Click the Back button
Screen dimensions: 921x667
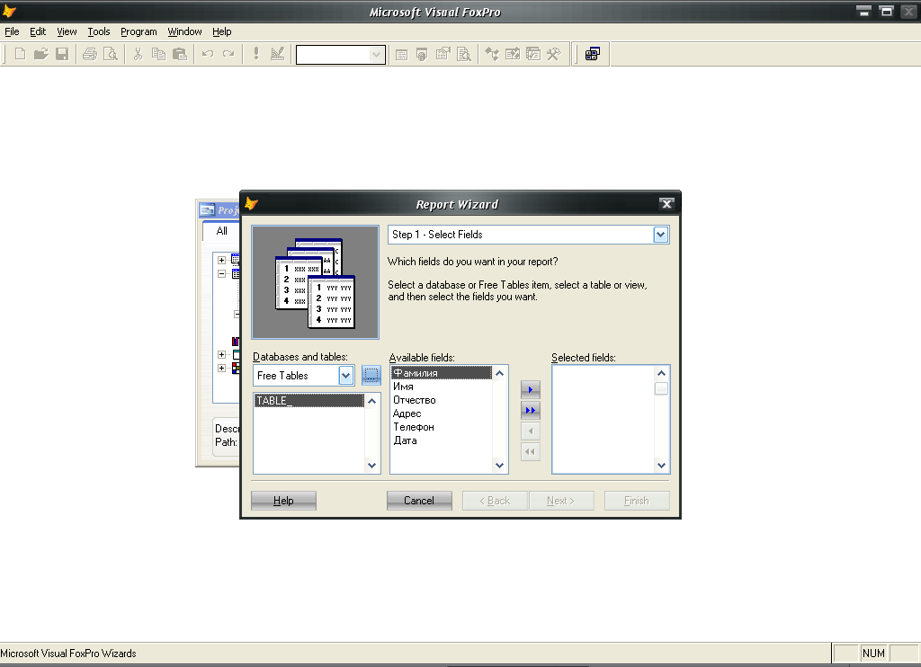(x=495, y=501)
